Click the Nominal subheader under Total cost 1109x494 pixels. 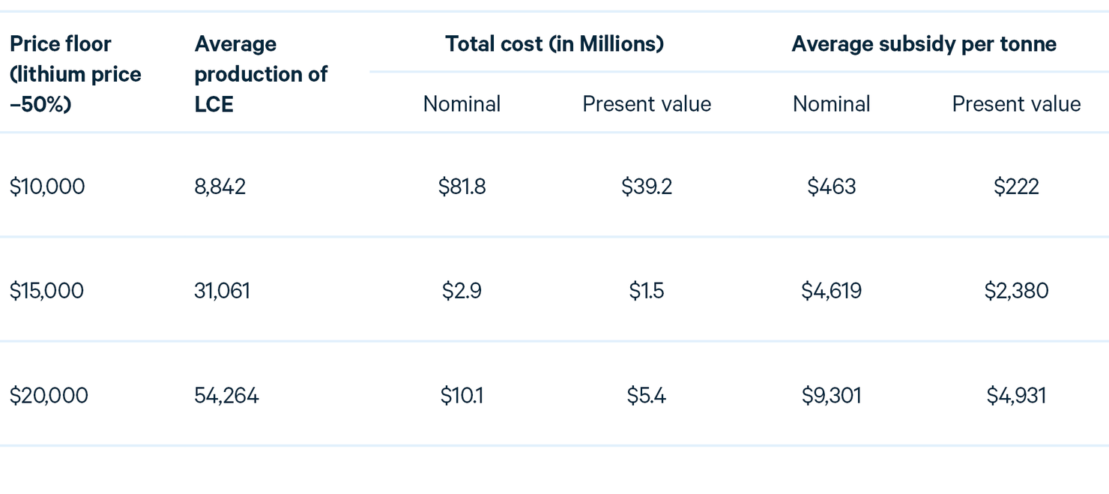point(462,103)
